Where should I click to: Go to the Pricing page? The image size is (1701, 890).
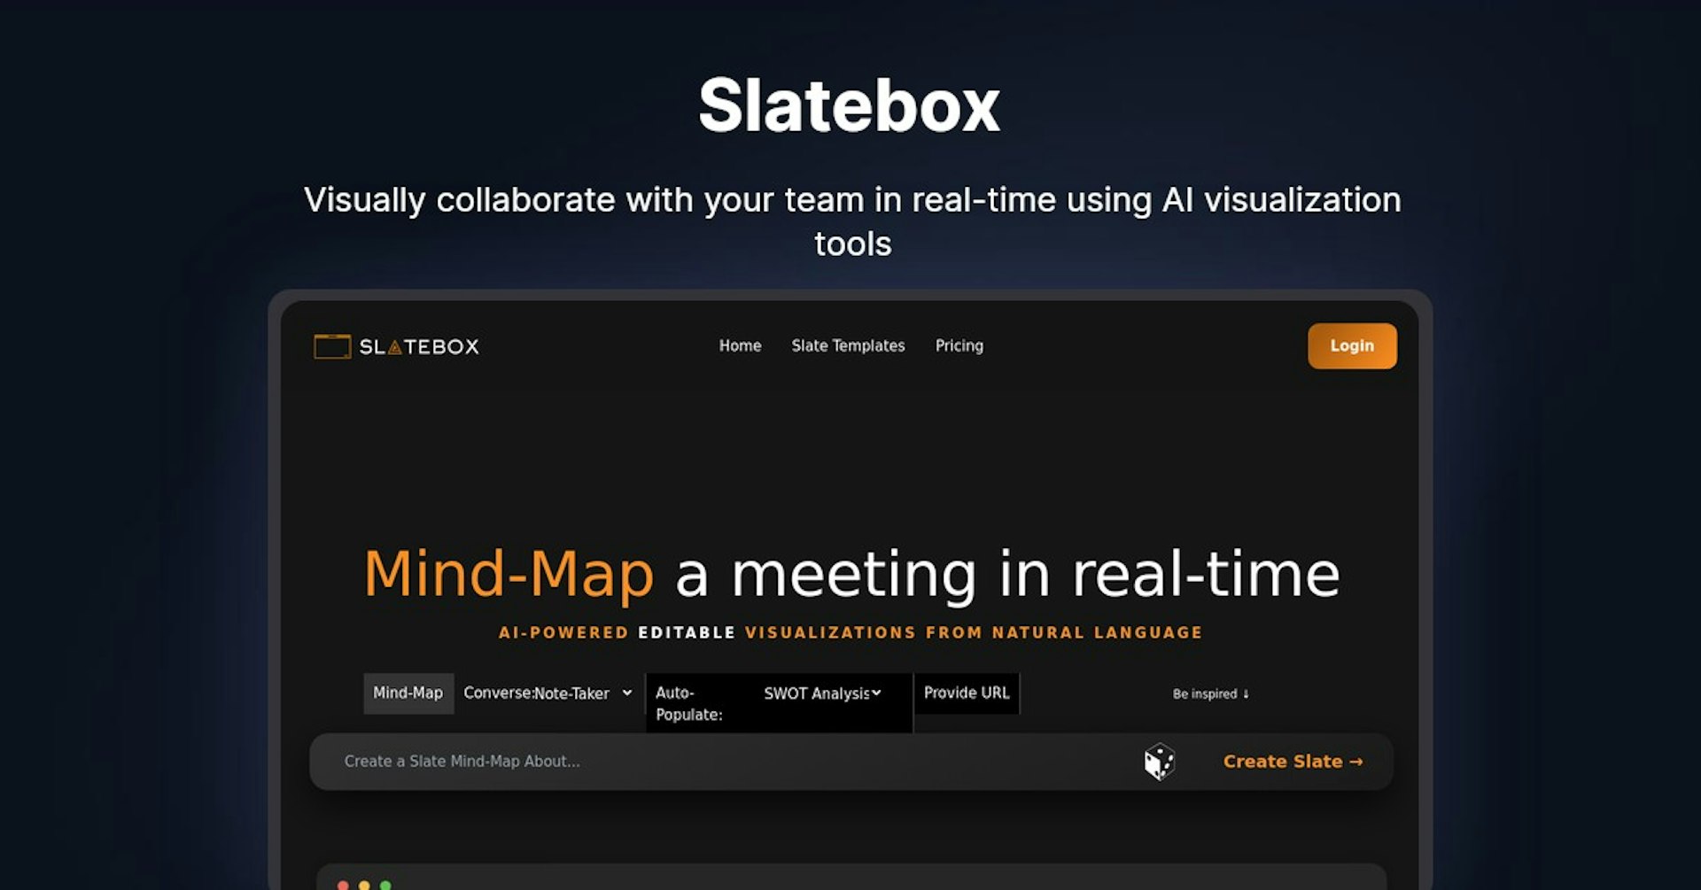(959, 345)
